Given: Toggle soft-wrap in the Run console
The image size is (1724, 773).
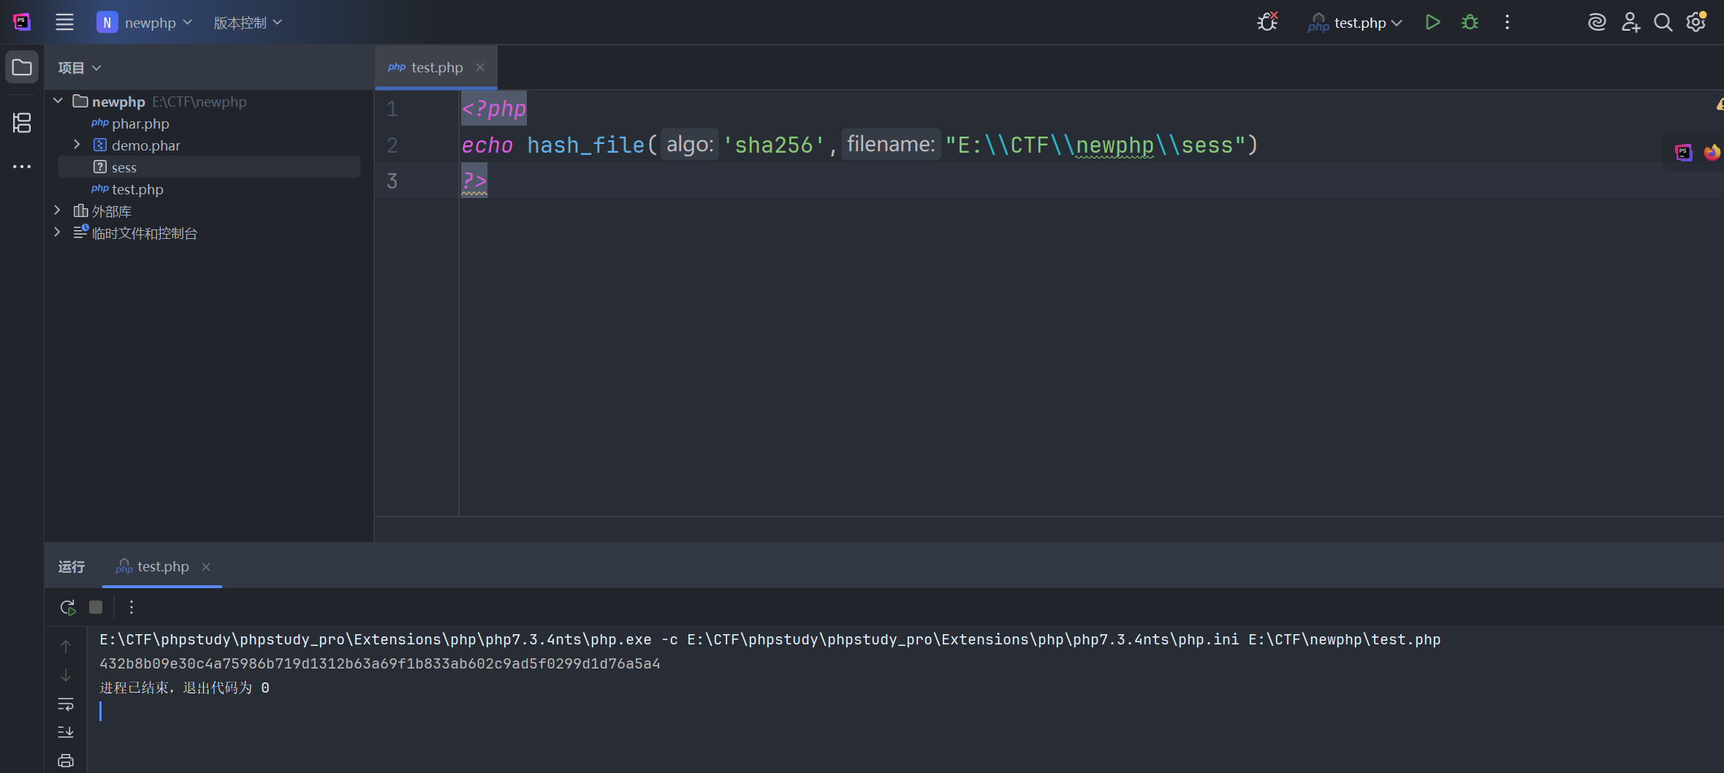Looking at the screenshot, I should tap(66, 704).
